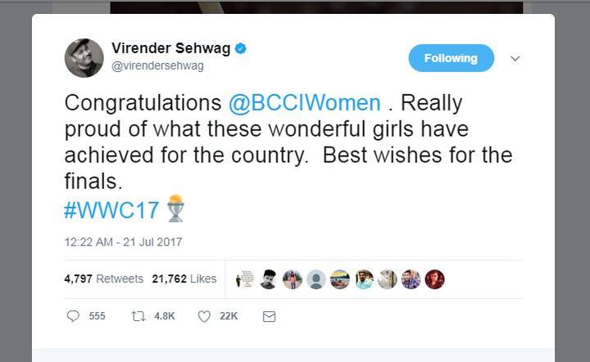Open the 12:22 AM - 21 Jul 2017 timestamp

point(123,242)
